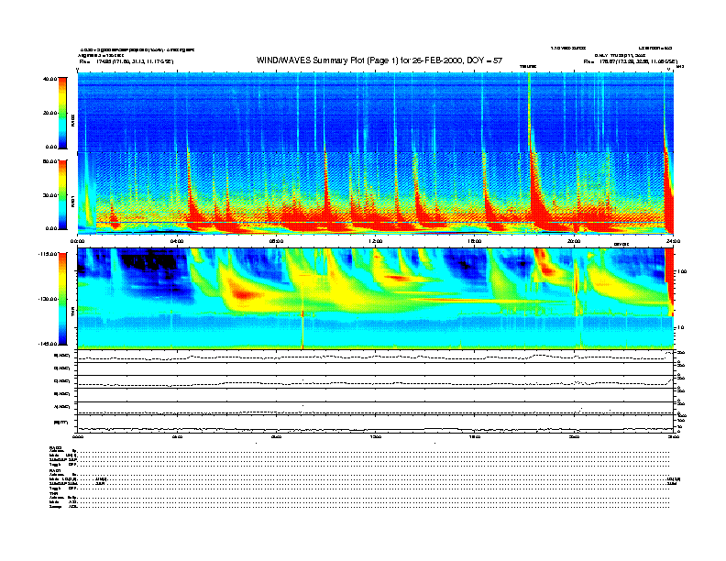Click the RAD2 color scale bar
The image size is (726, 561).
62,113
